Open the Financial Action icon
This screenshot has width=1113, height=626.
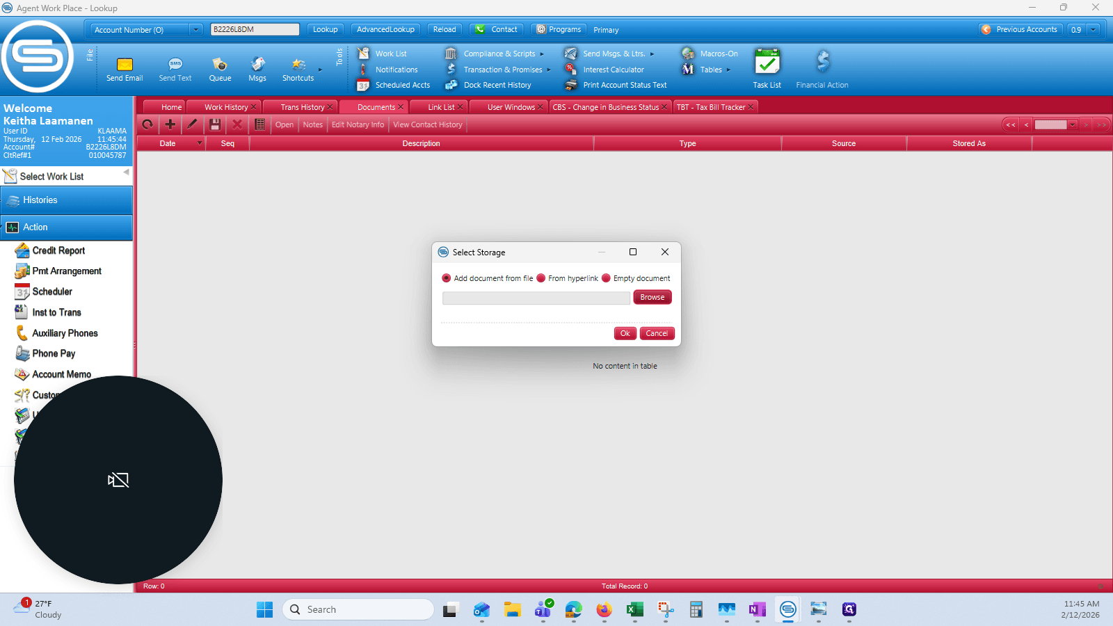[x=822, y=68]
